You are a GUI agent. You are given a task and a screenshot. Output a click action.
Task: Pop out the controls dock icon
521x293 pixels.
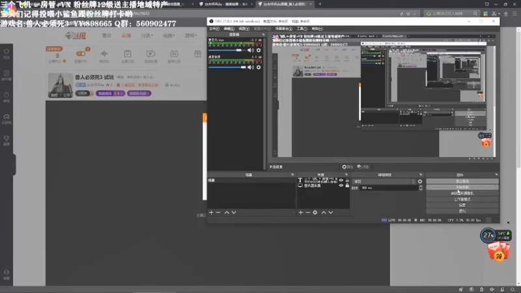click(x=496, y=174)
